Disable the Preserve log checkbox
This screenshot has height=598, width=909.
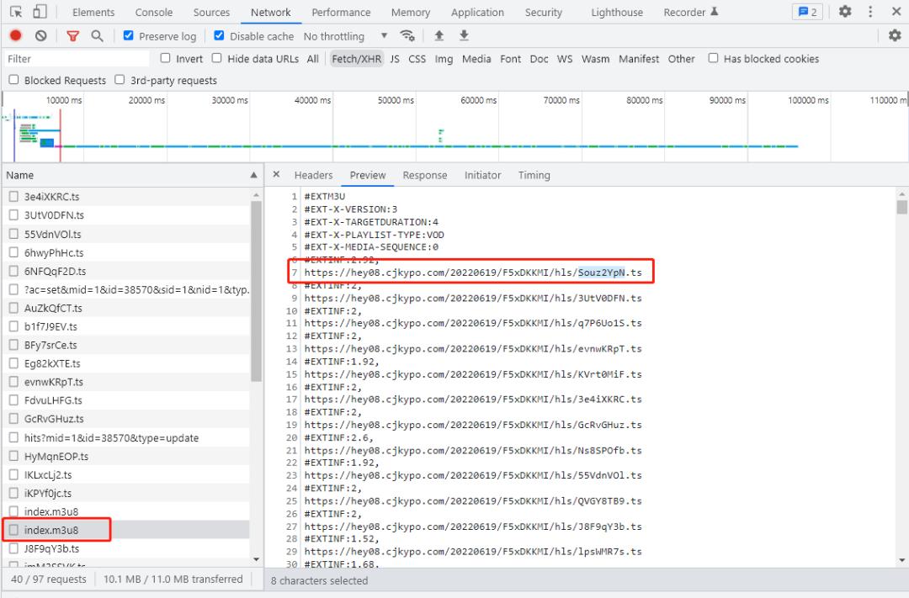tap(129, 36)
